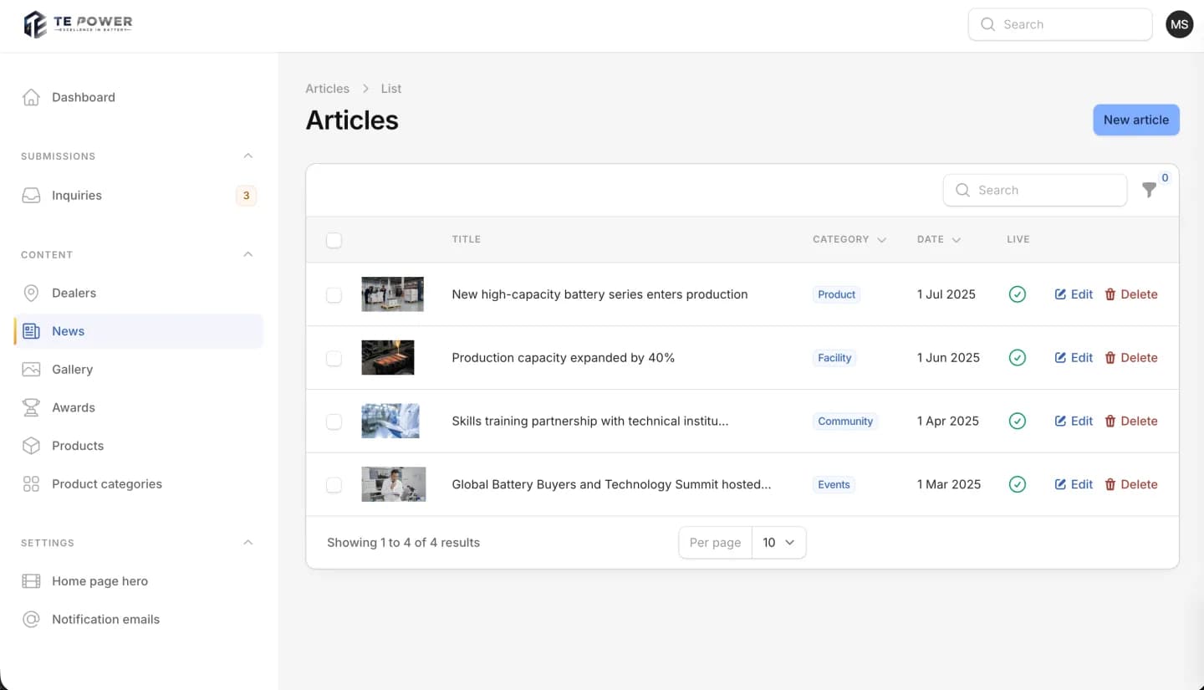Viewport: 1204px width, 690px height.
Task: Open Gallery in sidebar
Action: (x=138, y=370)
